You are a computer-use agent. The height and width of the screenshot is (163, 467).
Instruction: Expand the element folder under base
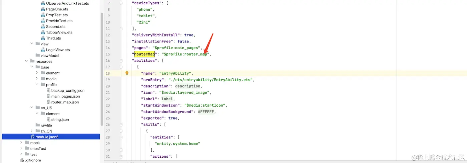[x=37, y=73]
